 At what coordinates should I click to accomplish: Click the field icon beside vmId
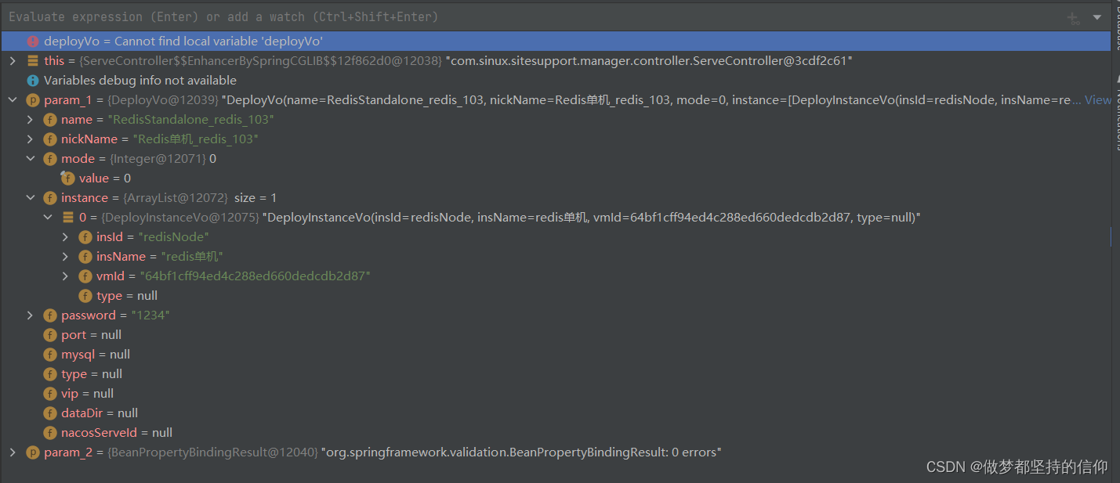85,276
